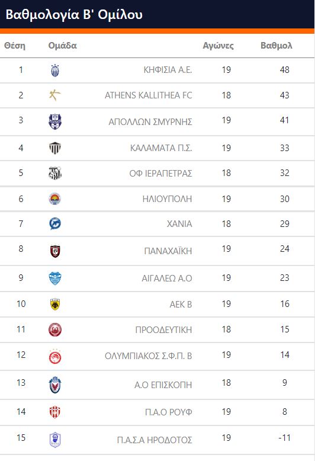Click the Athens Kallithea FC logo
The image size is (315, 461).
tap(55, 95)
